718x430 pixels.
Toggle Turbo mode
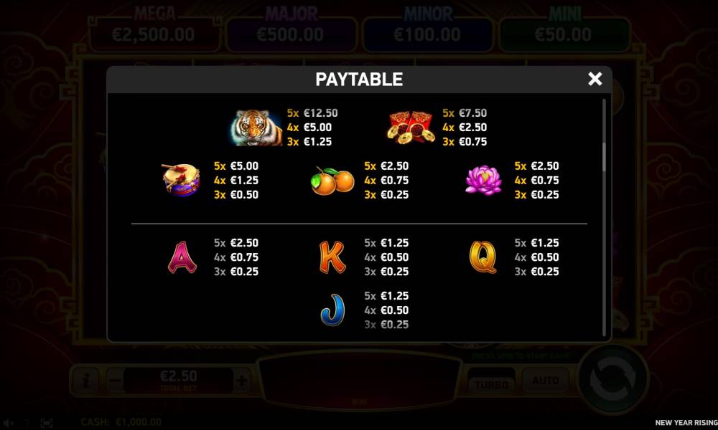[x=491, y=381]
